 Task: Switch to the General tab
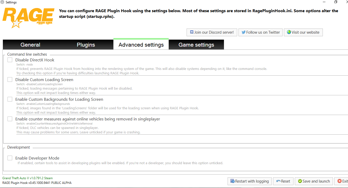coord(30,45)
